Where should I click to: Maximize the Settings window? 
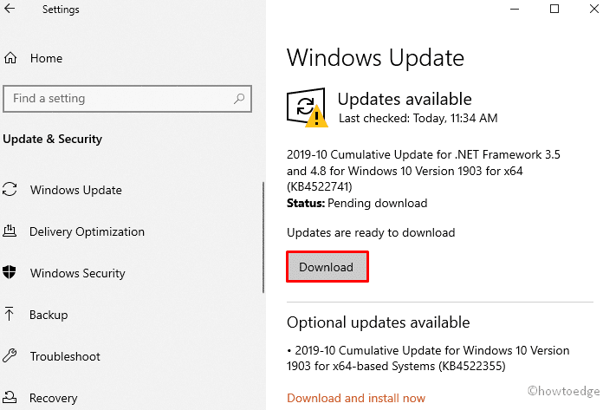[554, 10]
